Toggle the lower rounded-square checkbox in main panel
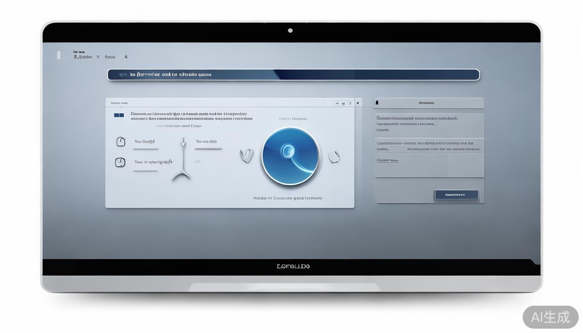Image resolution: width=583 pixels, height=333 pixels. point(120,163)
